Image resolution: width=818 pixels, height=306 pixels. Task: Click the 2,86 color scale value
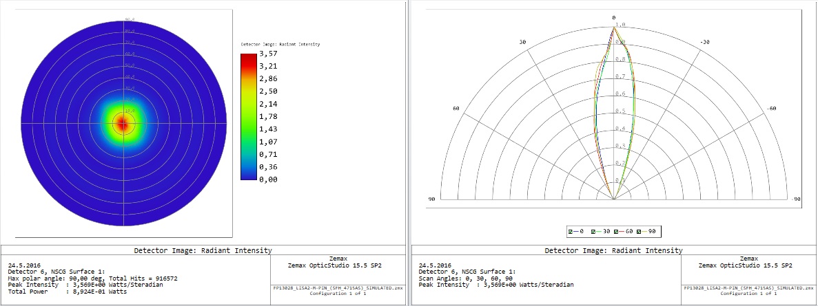[268, 78]
